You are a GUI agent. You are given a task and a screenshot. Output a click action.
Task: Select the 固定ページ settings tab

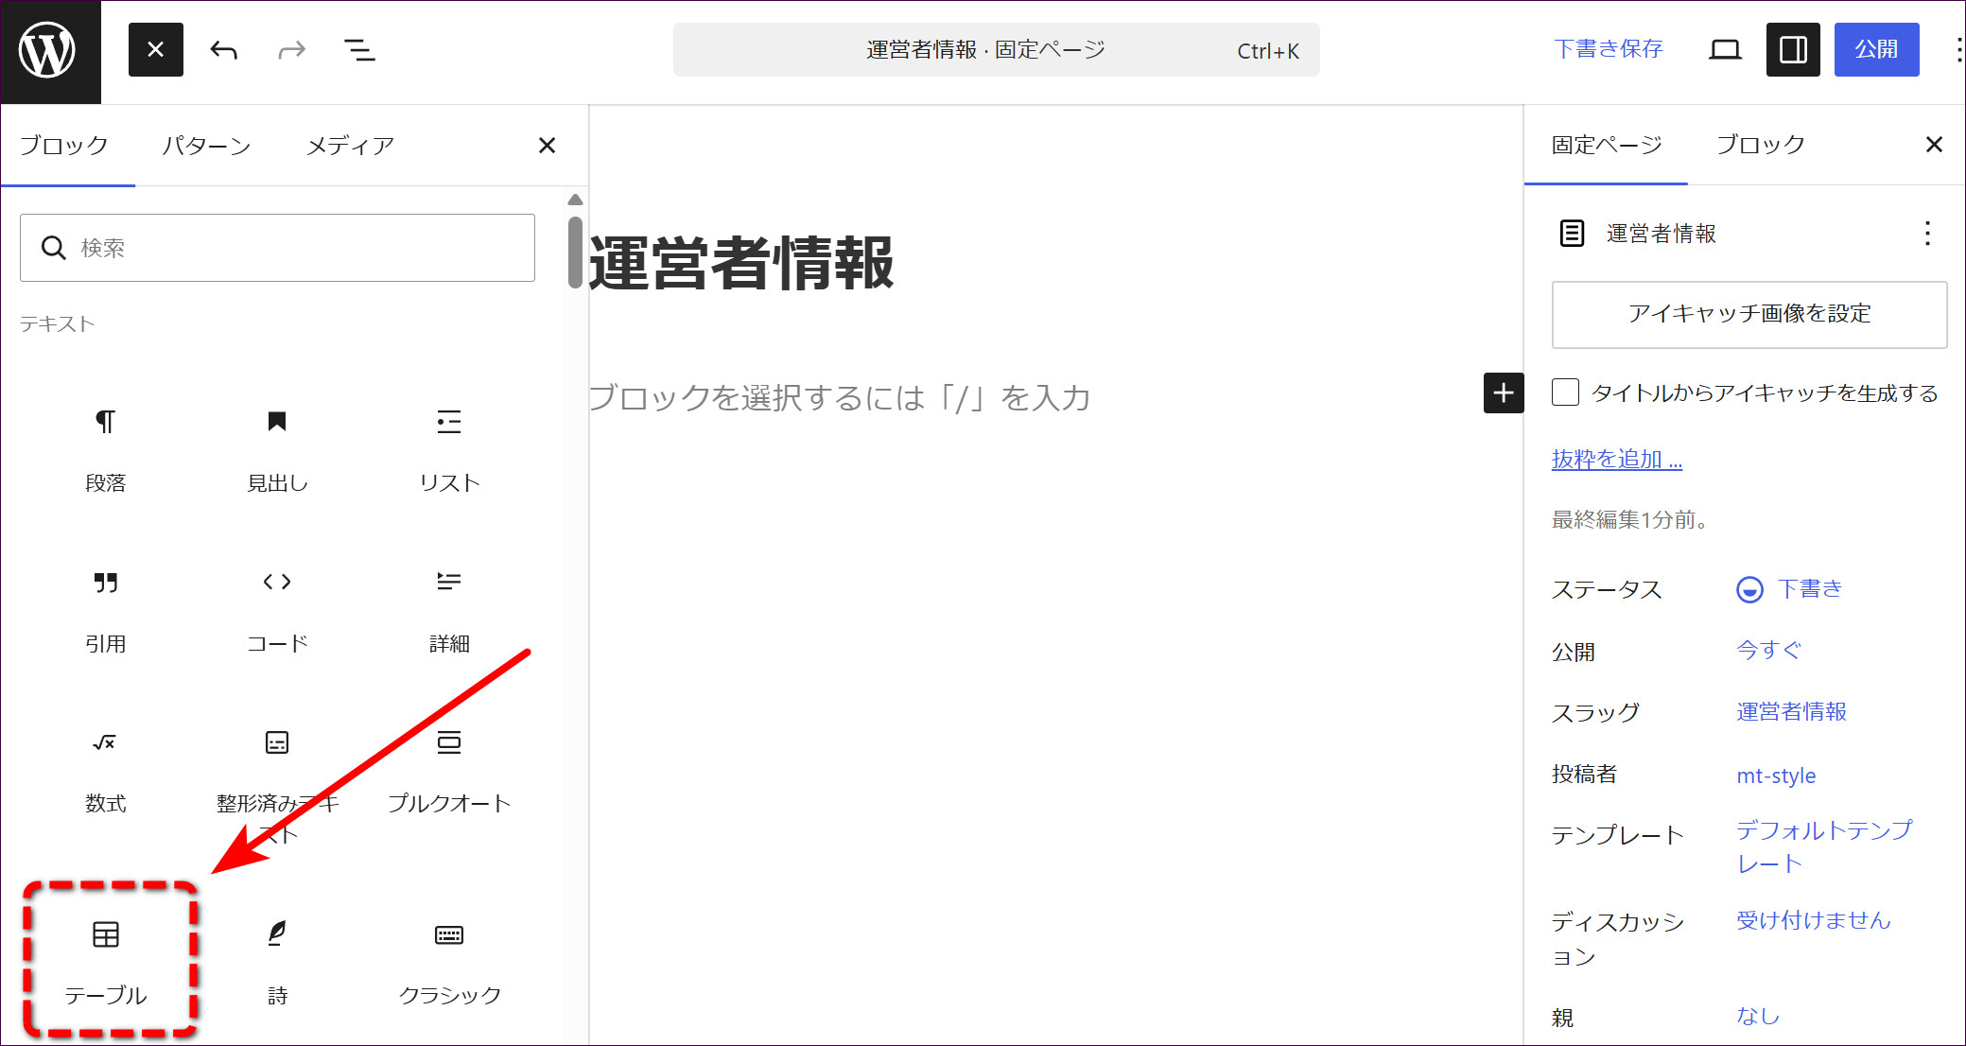[x=1606, y=145]
